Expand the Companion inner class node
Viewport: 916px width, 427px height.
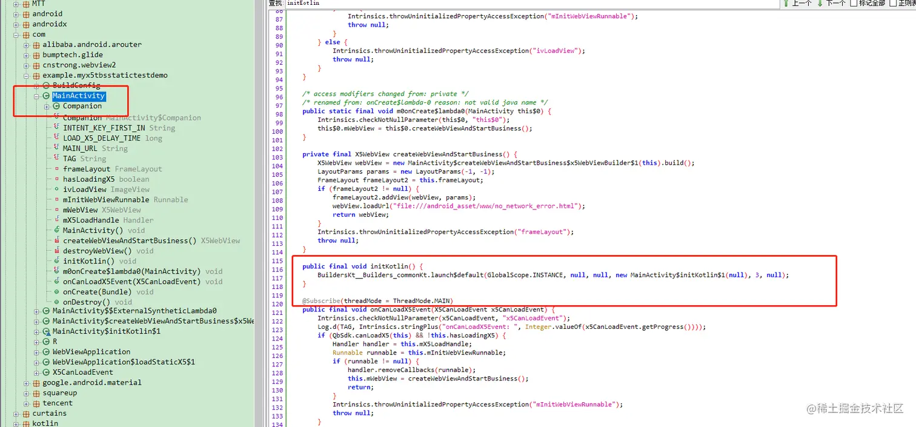47,107
